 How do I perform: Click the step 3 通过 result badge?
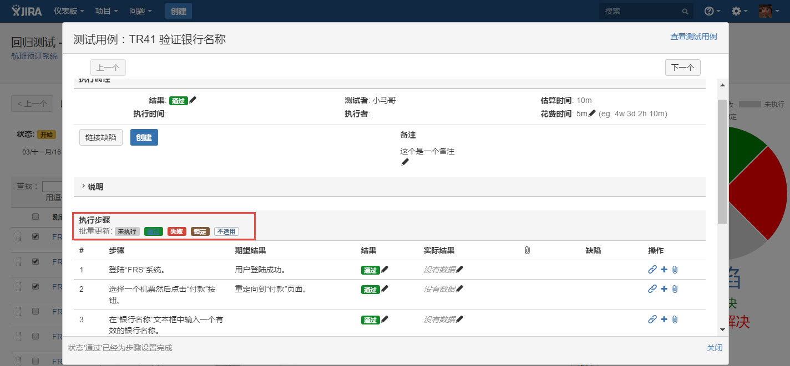coord(370,319)
